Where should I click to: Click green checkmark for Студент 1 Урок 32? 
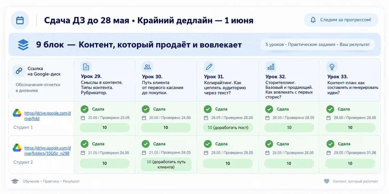tap(269, 109)
